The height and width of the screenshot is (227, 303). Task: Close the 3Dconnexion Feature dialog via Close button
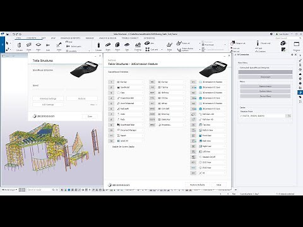click(x=219, y=185)
